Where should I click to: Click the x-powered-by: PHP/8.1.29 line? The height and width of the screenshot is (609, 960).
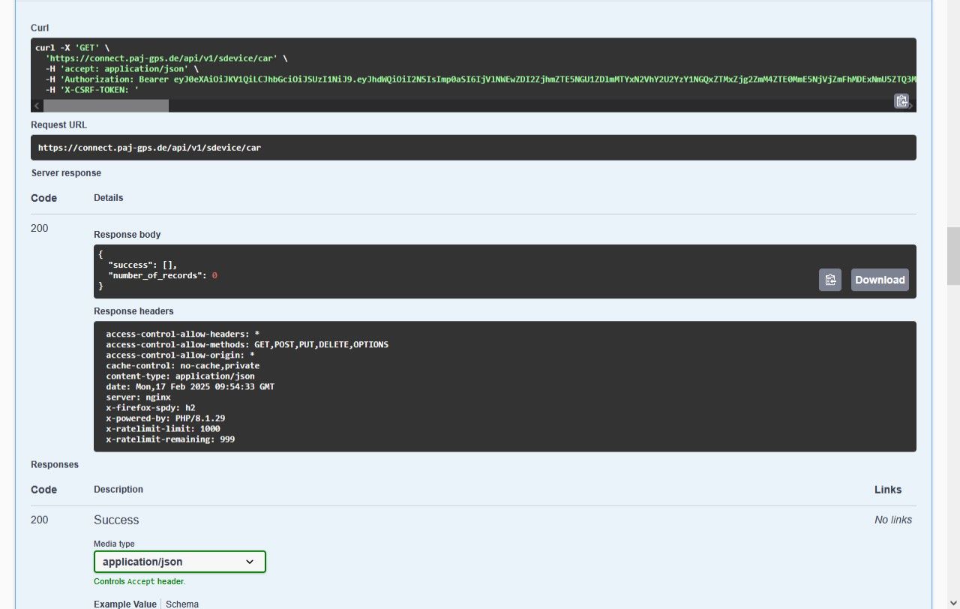166,418
